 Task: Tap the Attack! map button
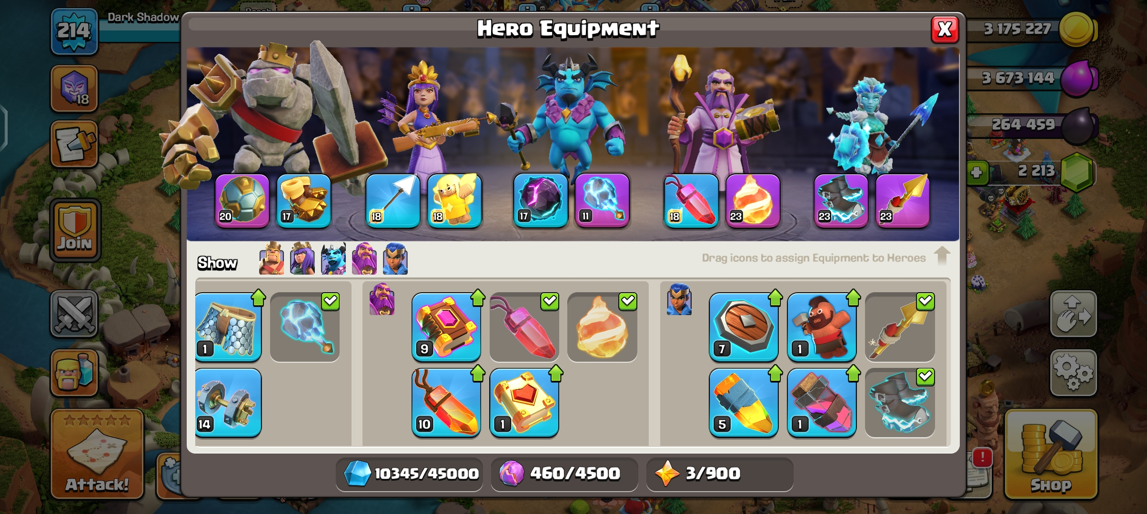click(97, 455)
